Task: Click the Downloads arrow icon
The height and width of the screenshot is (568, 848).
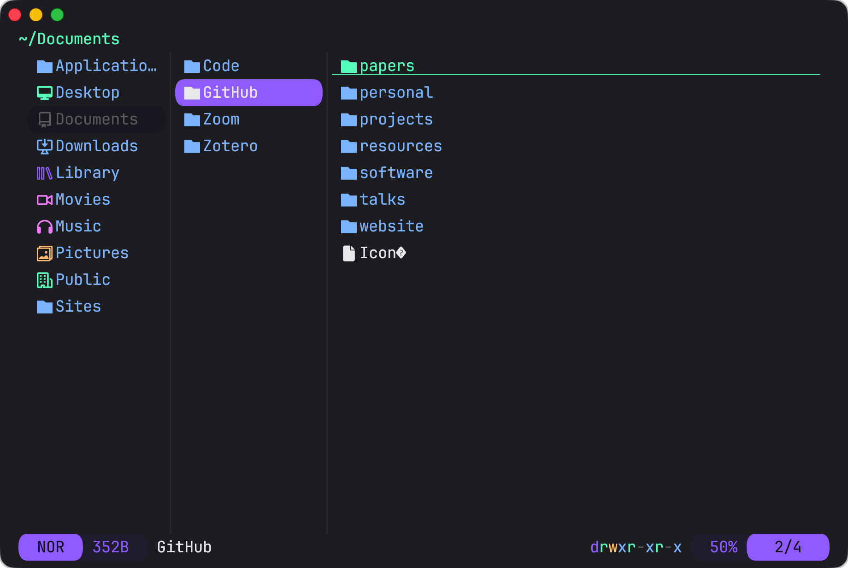Action: click(x=44, y=146)
